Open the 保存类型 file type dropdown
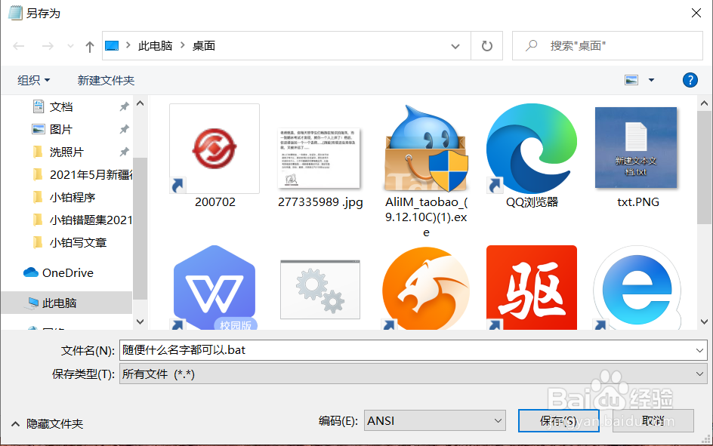Viewport: 713px width, 446px height. (x=699, y=374)
